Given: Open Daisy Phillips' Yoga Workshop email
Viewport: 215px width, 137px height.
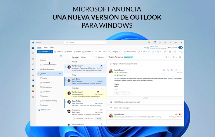Looking at the screenshot, I should tap(85, 103).
